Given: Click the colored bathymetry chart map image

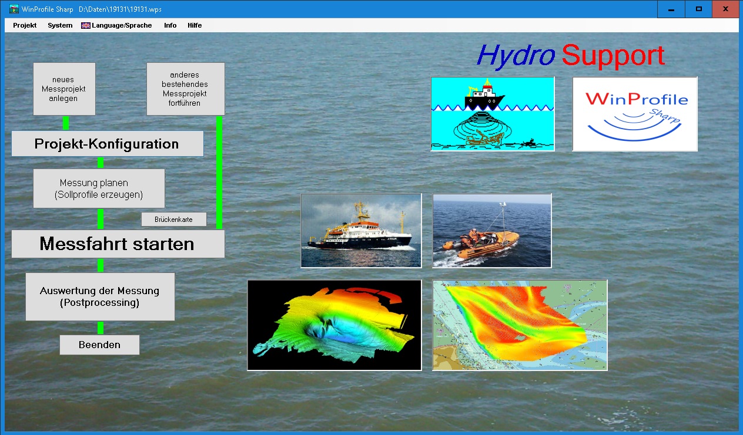Looking at the screenshot, I should point(520,325).
